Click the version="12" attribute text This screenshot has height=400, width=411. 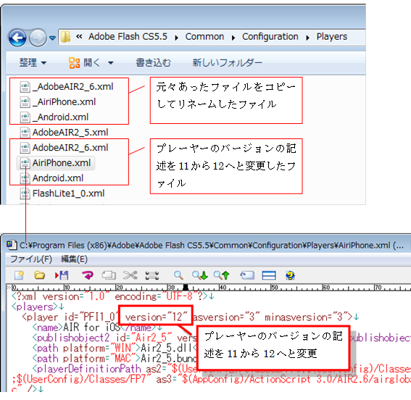click(x=157, y=317)
